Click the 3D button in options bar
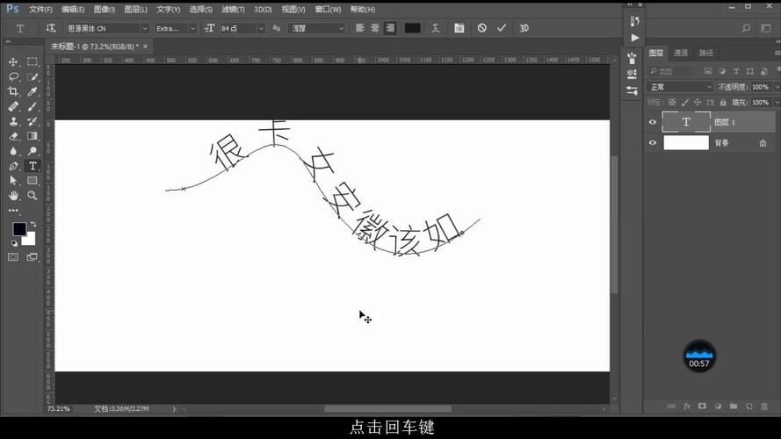 pyautogui.click(x=524, y=28)
